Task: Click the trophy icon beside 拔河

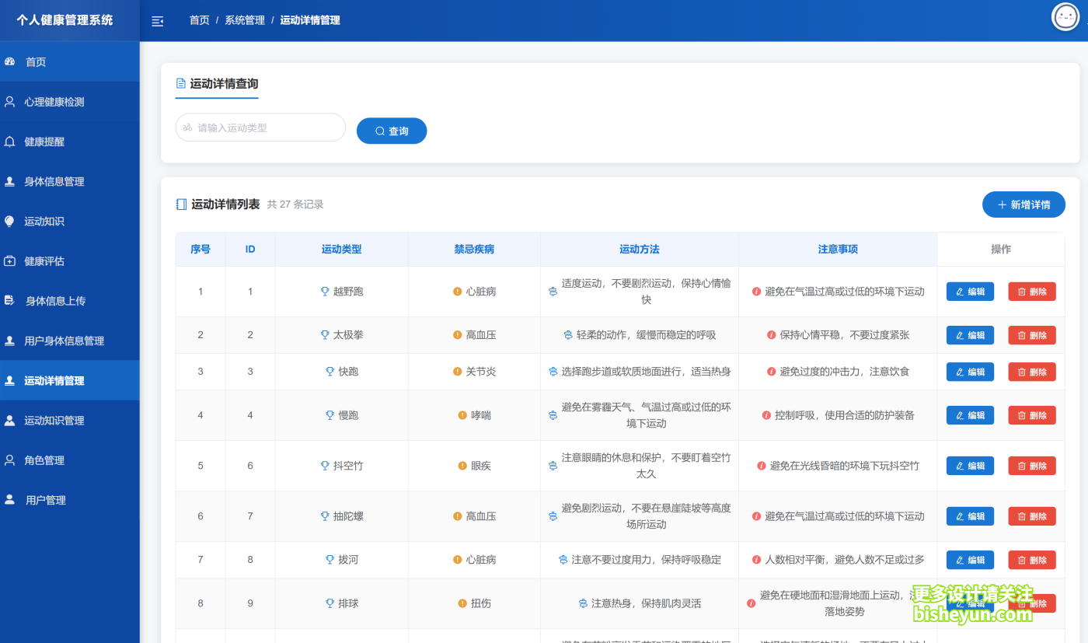Action: [330, 560]
